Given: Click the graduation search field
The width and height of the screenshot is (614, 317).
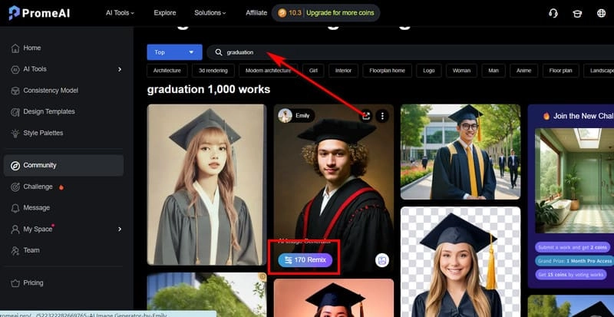Looking at the screenshot, I should (x=410, y=52).
